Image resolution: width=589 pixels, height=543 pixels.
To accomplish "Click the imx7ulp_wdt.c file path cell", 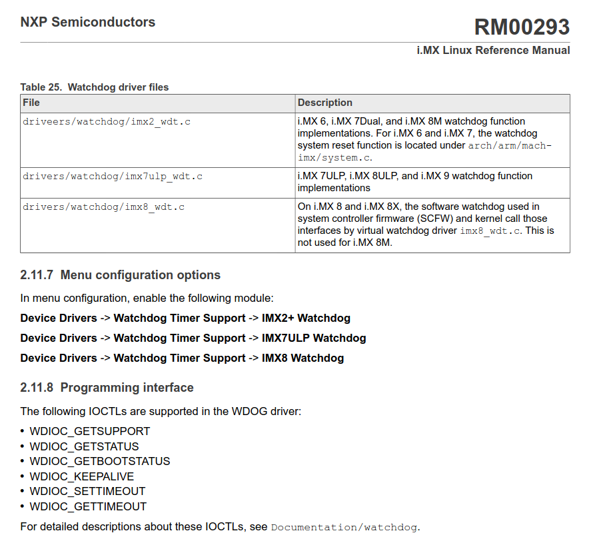I will click(113, 177).
